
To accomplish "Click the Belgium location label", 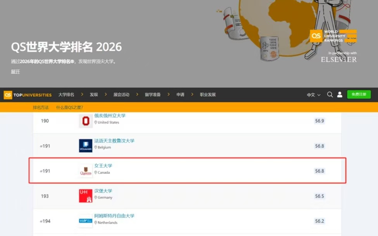I will coord(103,147).
